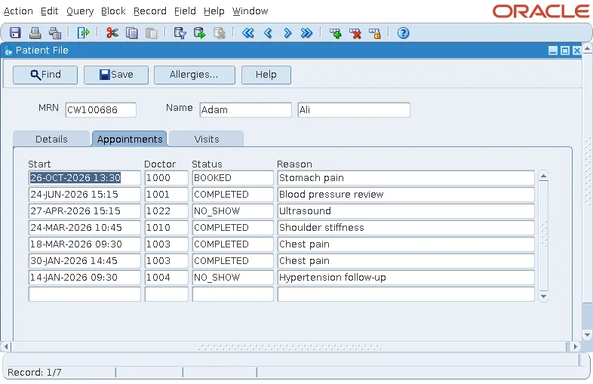Click the Ultrasound reason field
This screenshot has height=384, width=593.
406,211
